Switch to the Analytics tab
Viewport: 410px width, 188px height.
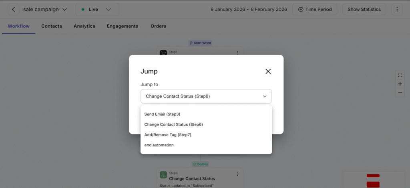(x=84, y=26)
